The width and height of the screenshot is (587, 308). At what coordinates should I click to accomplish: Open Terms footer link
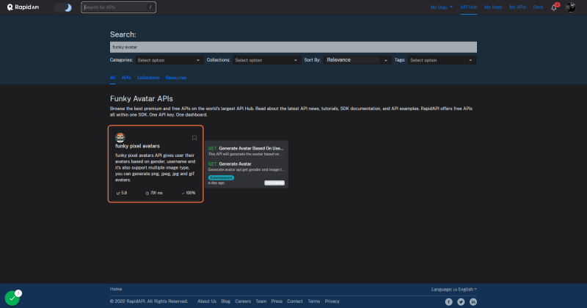click(x=314, y=301)
